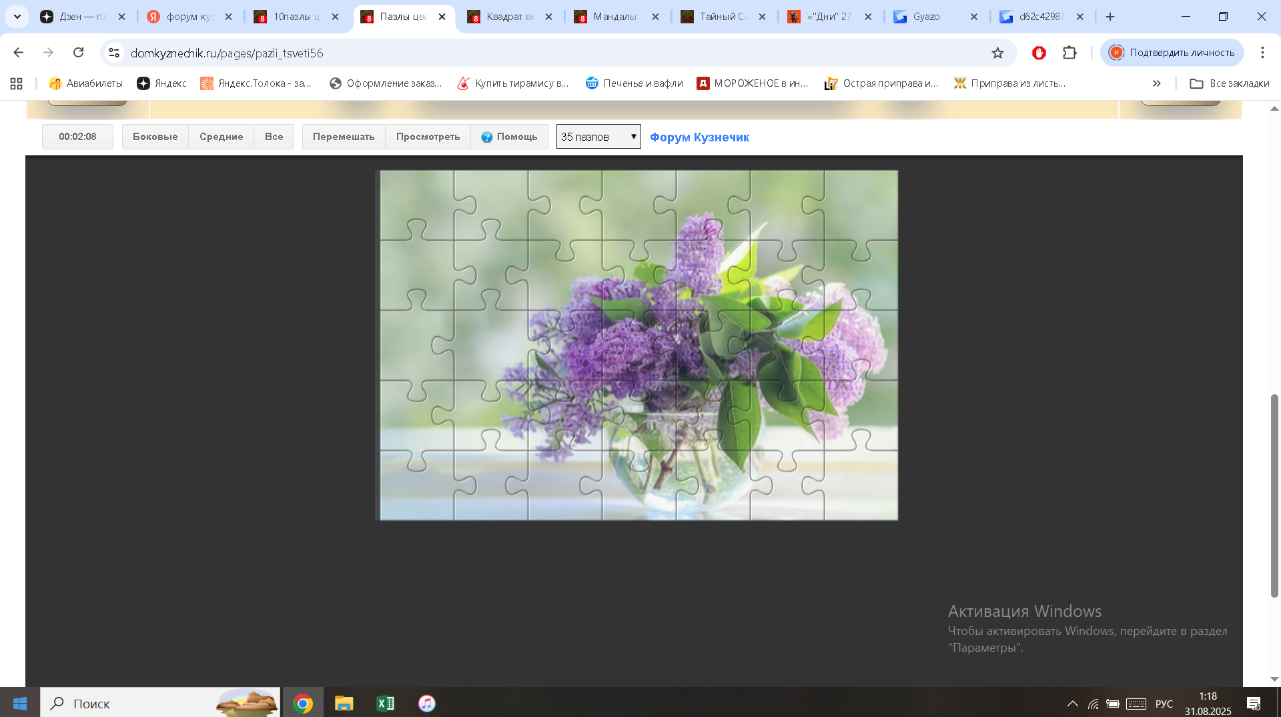1281x717 pixels.
Task: Show hidden bookmarks with the chevron
Action: pos(1156,83)
